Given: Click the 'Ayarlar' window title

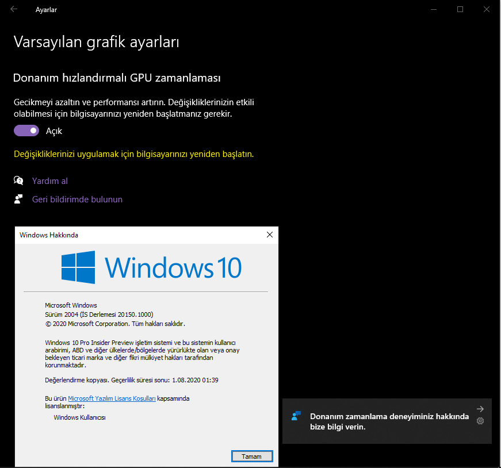Looking at the screenshot, I should pyautogui.click(x=46, y=10).
